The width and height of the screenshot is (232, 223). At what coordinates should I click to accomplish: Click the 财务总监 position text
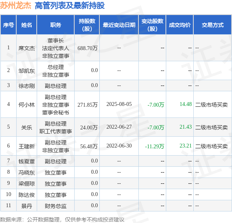coord(56,206)
